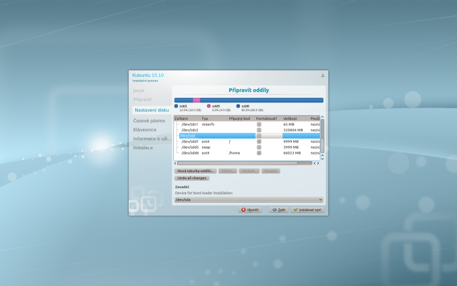Click the sdd6 blue legend square

(x=238, y=106)
